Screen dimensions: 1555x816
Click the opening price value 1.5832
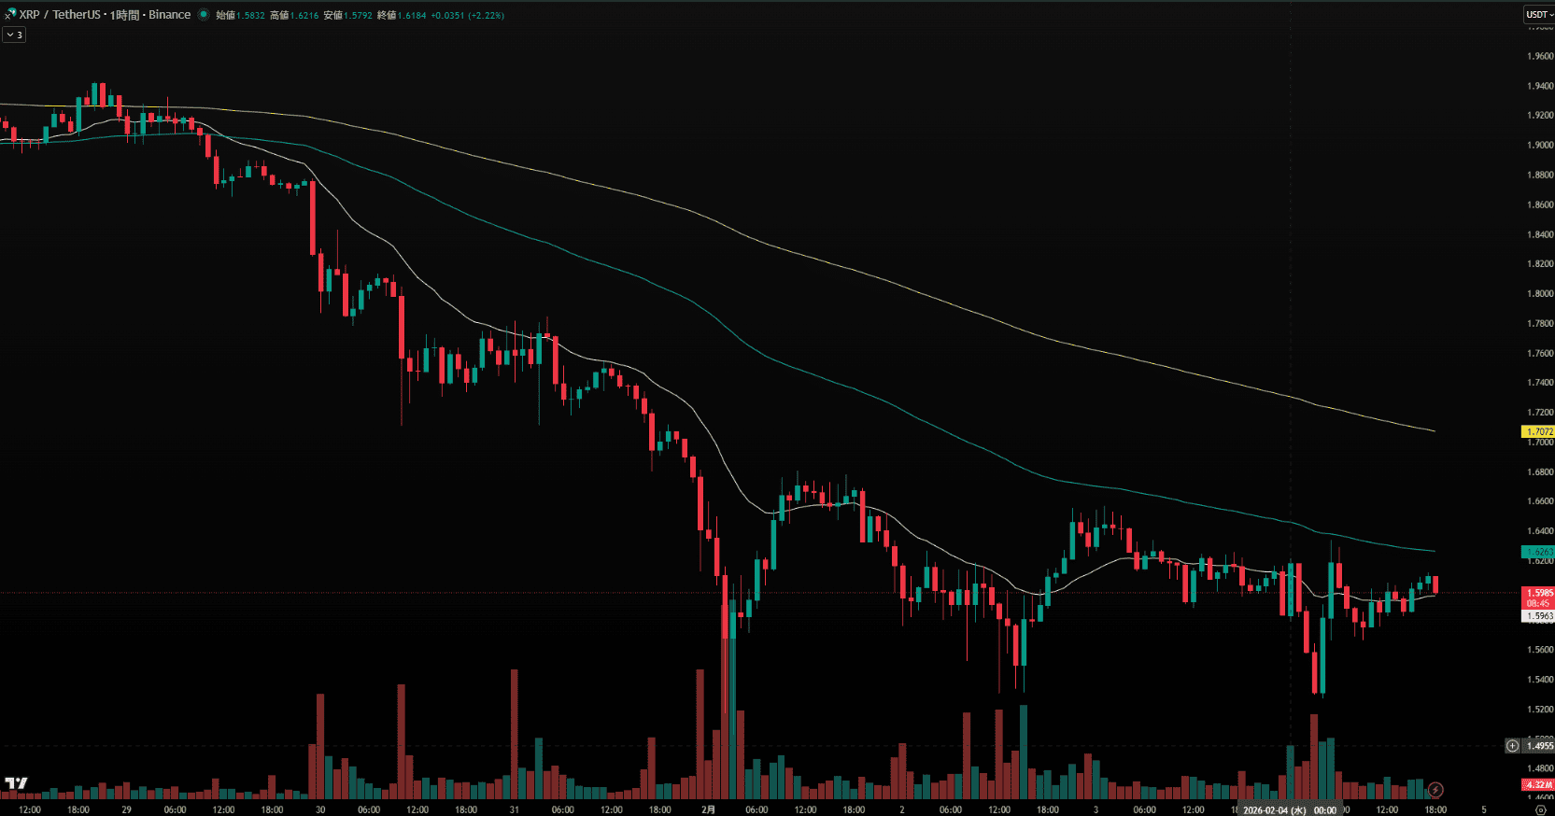tap(250, 15)
